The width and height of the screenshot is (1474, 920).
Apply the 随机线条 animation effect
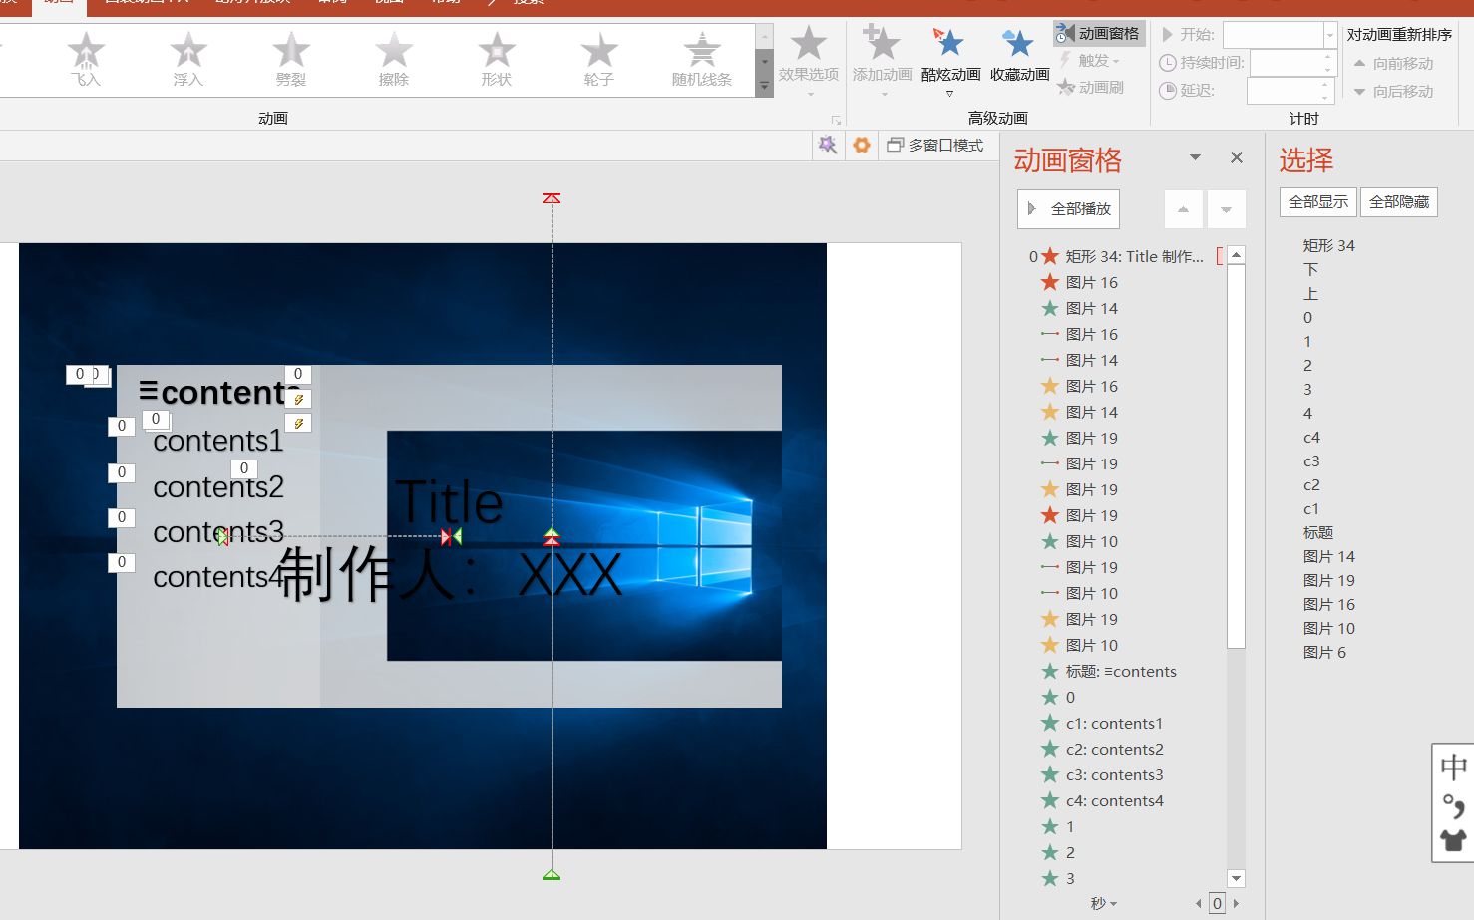pyautogui.click(x=701, y=60)
